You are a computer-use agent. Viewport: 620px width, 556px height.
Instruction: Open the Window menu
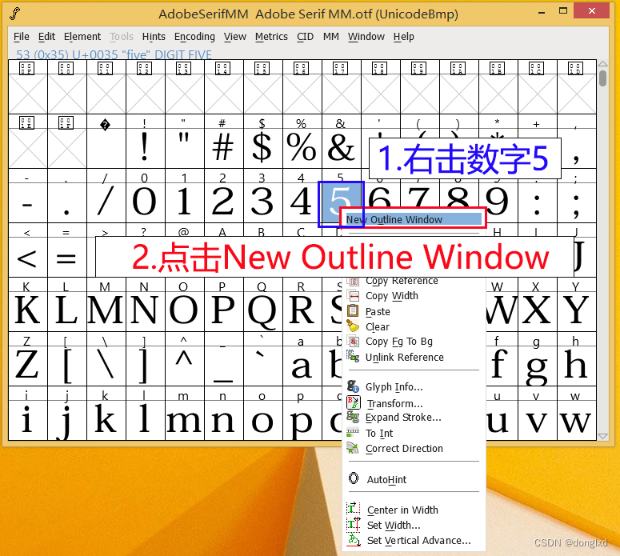[x=366, y=36]
